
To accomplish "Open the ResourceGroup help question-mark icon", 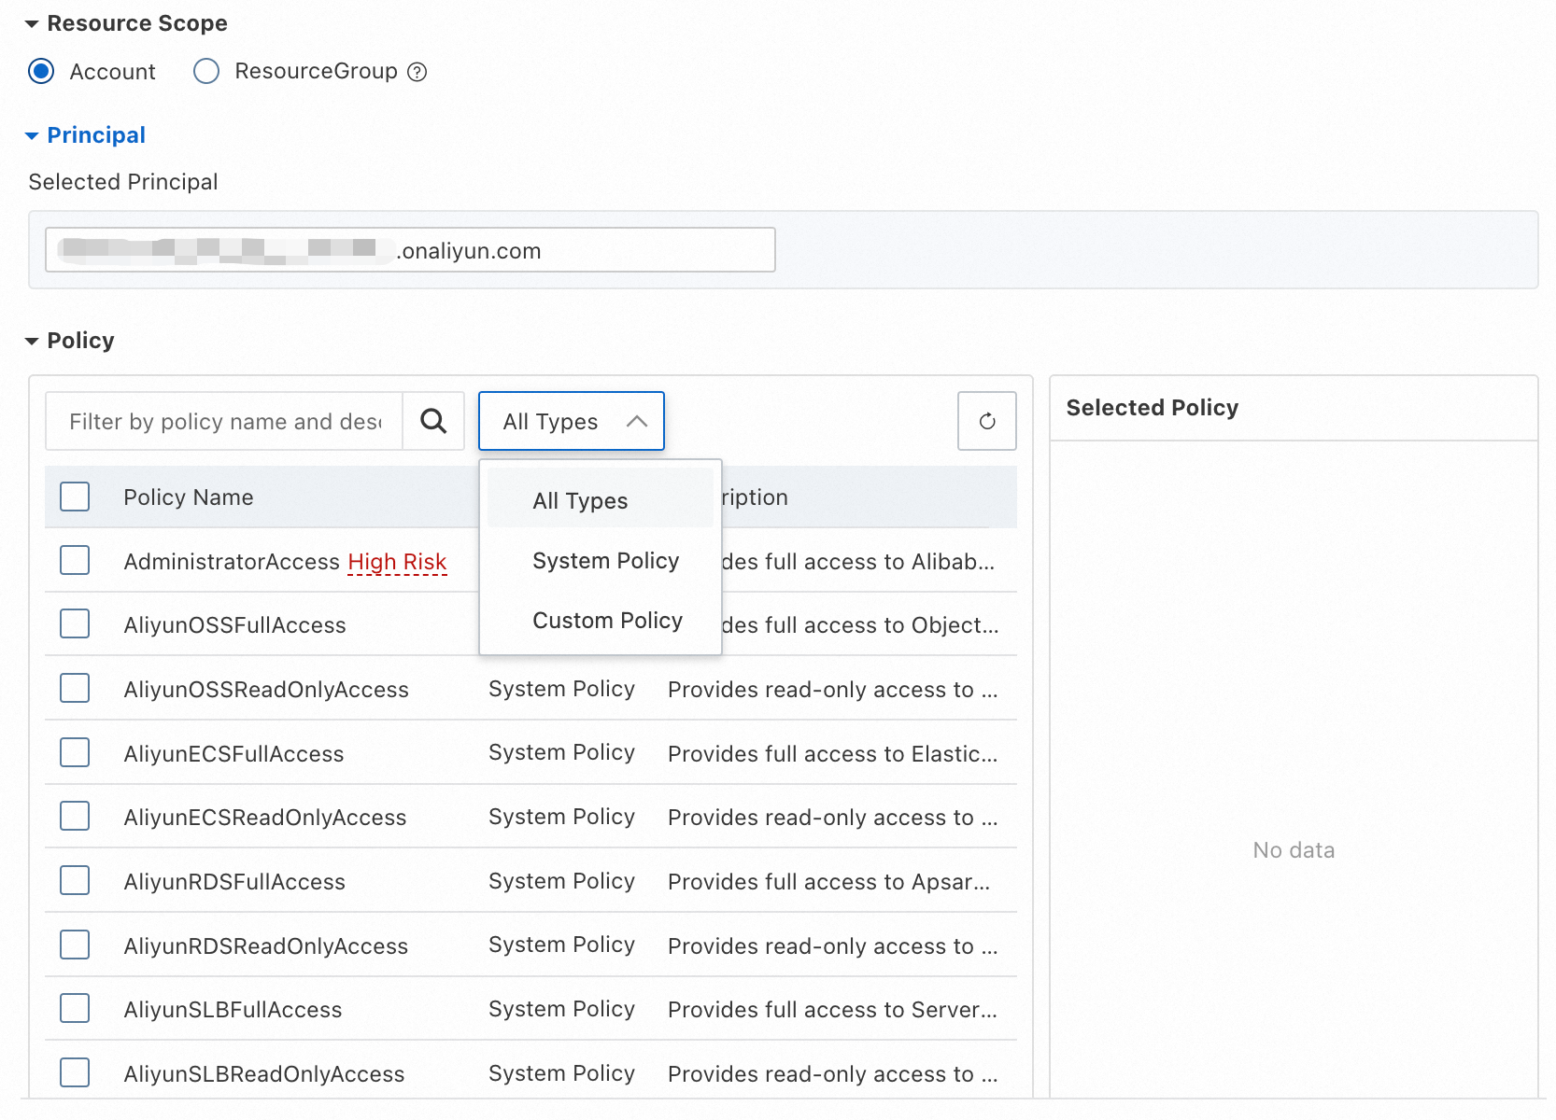I will (417, 72).
